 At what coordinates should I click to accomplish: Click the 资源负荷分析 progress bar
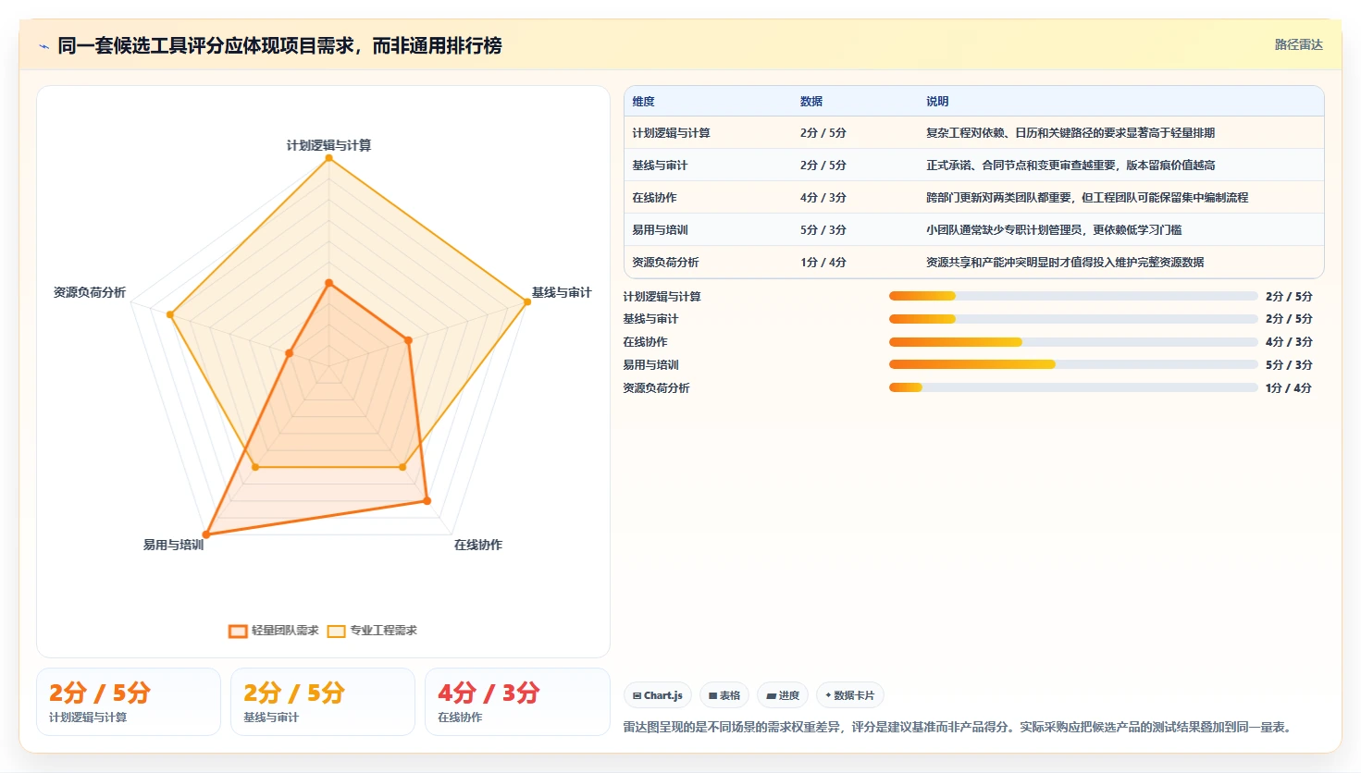click(x=1073, y=387)
